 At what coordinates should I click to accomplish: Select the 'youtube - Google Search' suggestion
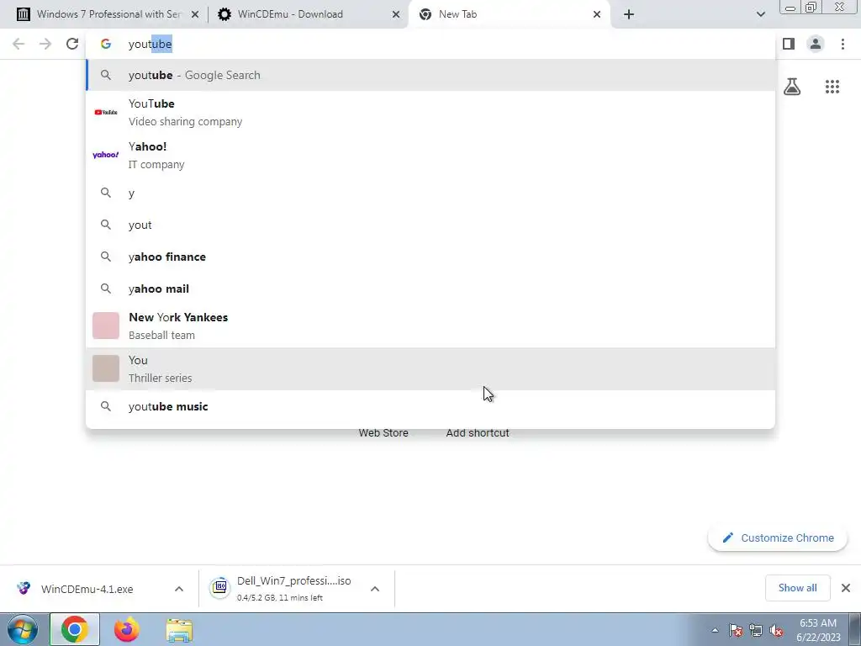pos(430,75)
